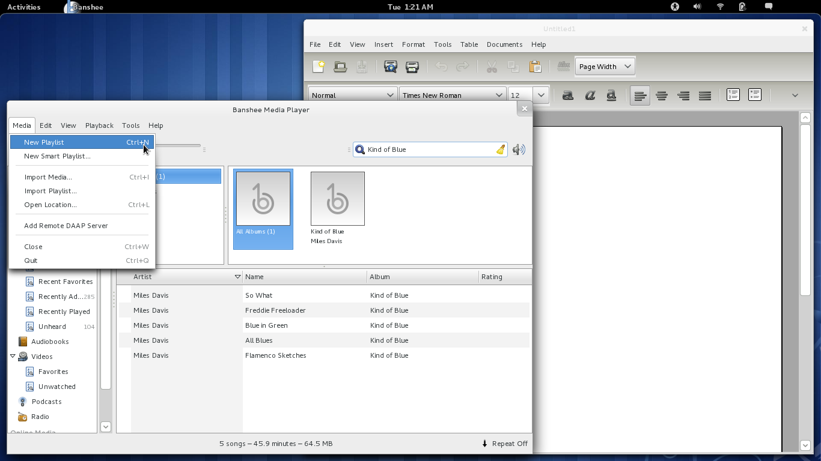This screenshot has height=461, width=821.
Task: Enable right text alignment
Action: (x=683, y=95)
